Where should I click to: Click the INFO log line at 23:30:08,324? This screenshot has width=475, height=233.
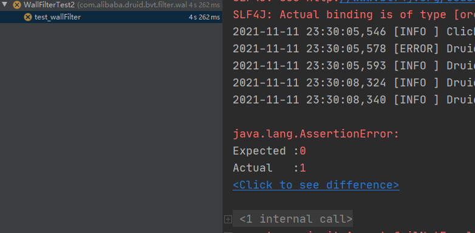[354, 83]
